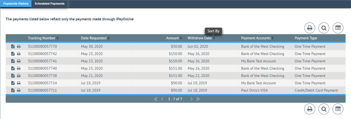The image size is (351, 119).
Task: Print receipt for payment 31100080057742
Action: click(19, 54)
